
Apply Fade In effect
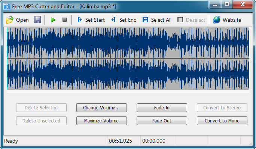(162, 108)
